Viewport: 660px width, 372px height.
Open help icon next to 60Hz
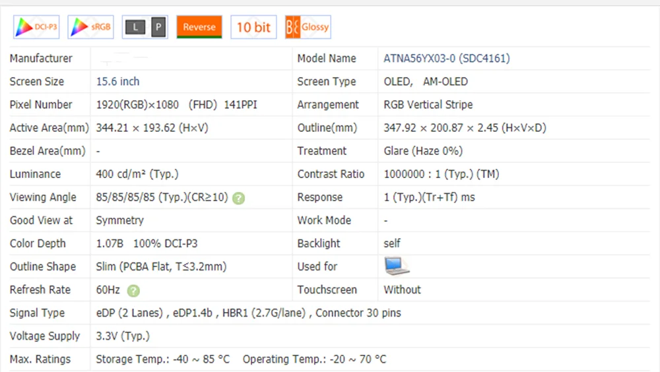[x=133, y=291]
